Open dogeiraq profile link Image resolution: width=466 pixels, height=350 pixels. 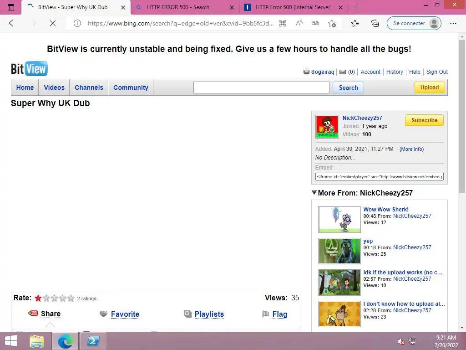[323, 72]
